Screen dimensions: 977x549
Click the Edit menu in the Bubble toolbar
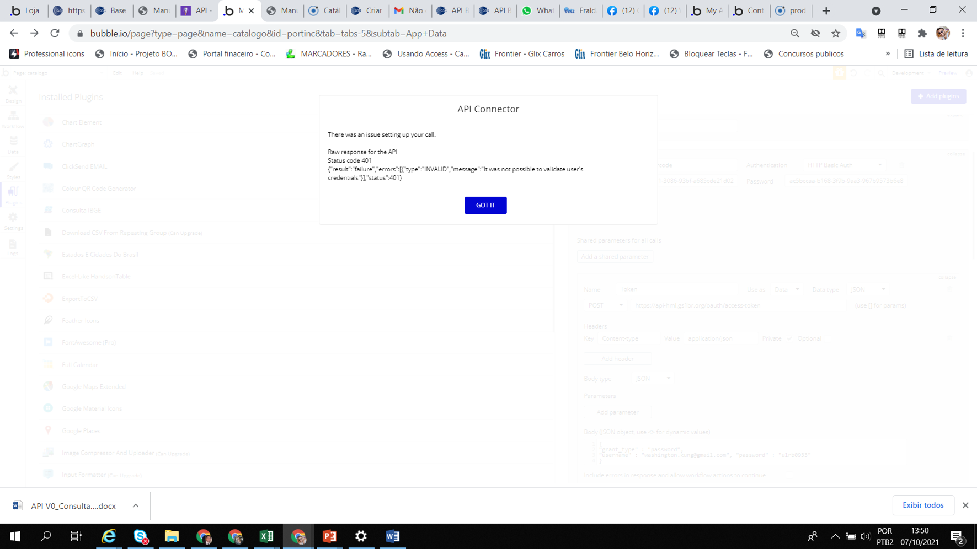point(118,73)
